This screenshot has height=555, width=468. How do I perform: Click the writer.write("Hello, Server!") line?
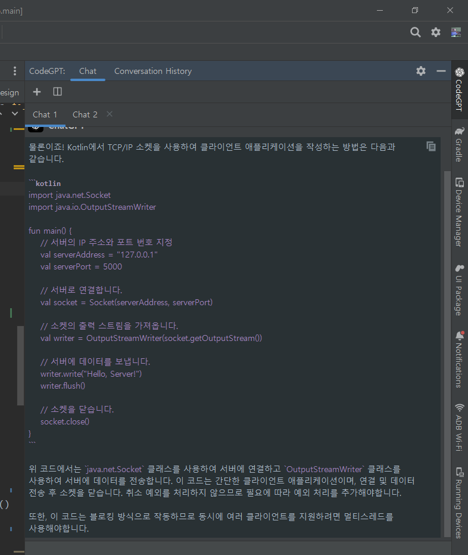point(91,374)
